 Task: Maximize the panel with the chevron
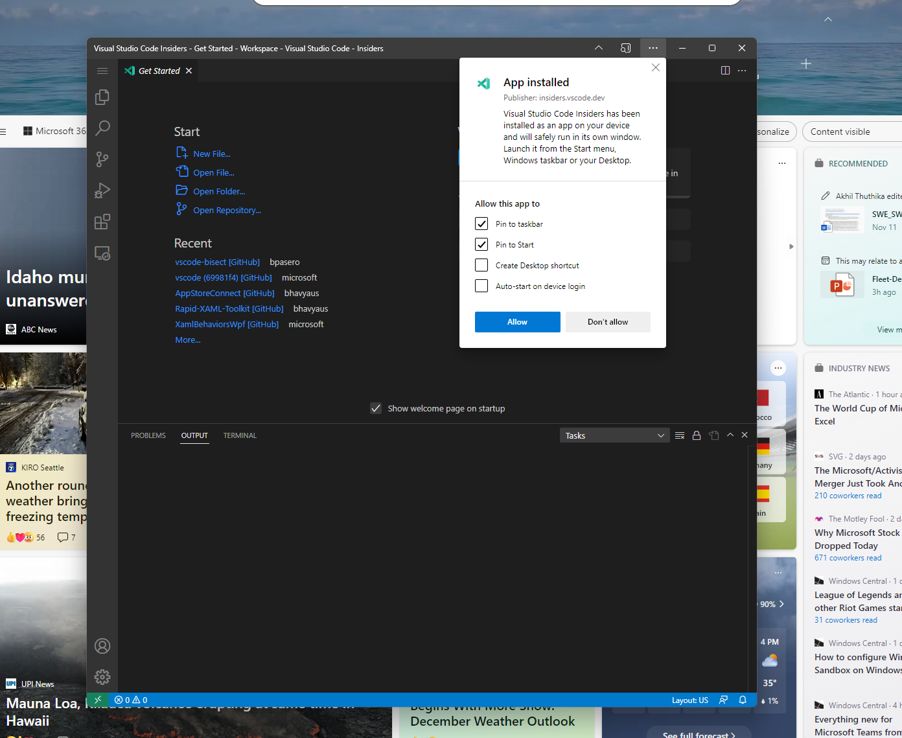point(730,435)
